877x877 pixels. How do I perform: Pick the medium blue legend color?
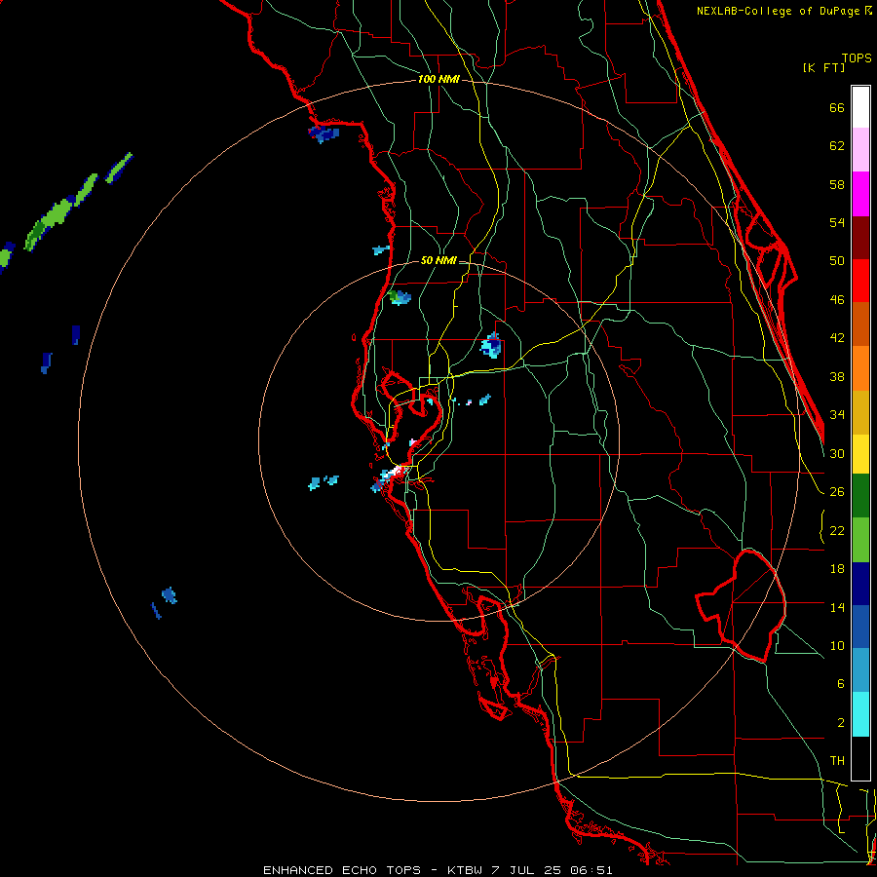click(860, 627)
